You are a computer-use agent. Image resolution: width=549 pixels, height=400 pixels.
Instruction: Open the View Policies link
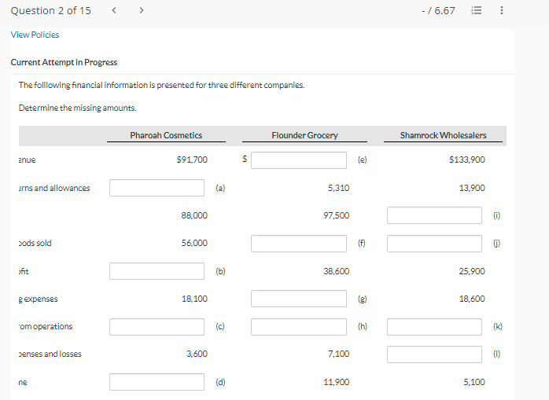point(35,35)
